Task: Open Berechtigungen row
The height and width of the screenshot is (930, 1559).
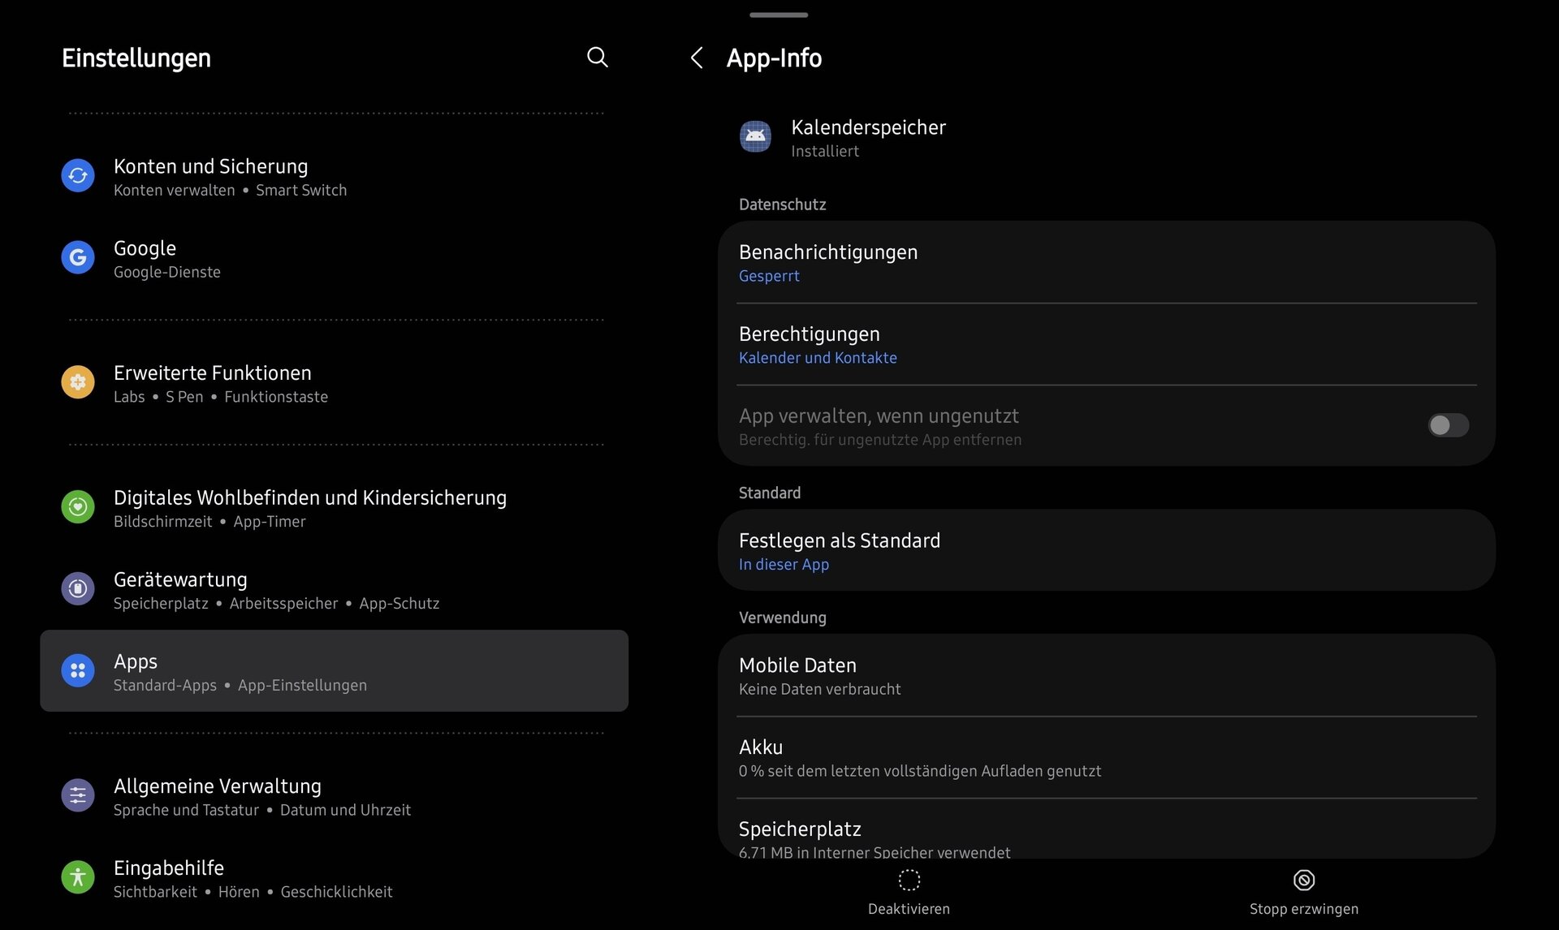Action: point(1107,344)
